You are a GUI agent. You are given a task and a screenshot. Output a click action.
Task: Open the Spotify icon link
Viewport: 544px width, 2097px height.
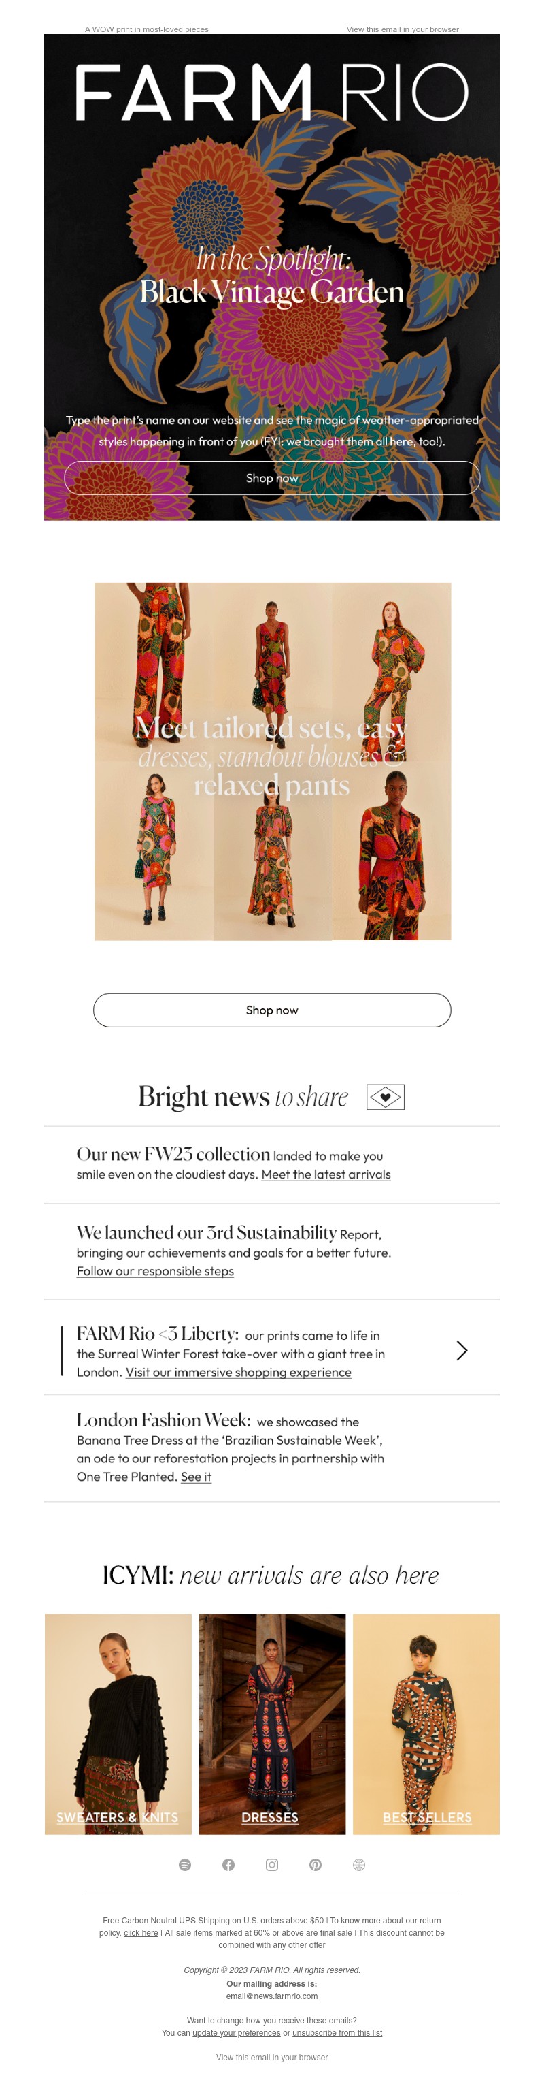[x=184, y=1865]
